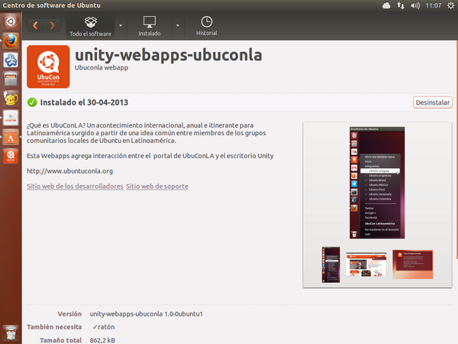This screenshot has width=458, height=344.
Task: Click the http://www.ubuntuconla.org text
Action: point(69,171)
